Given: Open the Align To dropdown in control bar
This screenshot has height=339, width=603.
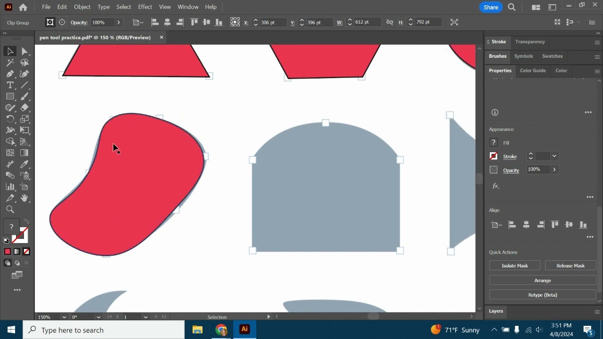Looking at the screenshot, I should point(138,22).
